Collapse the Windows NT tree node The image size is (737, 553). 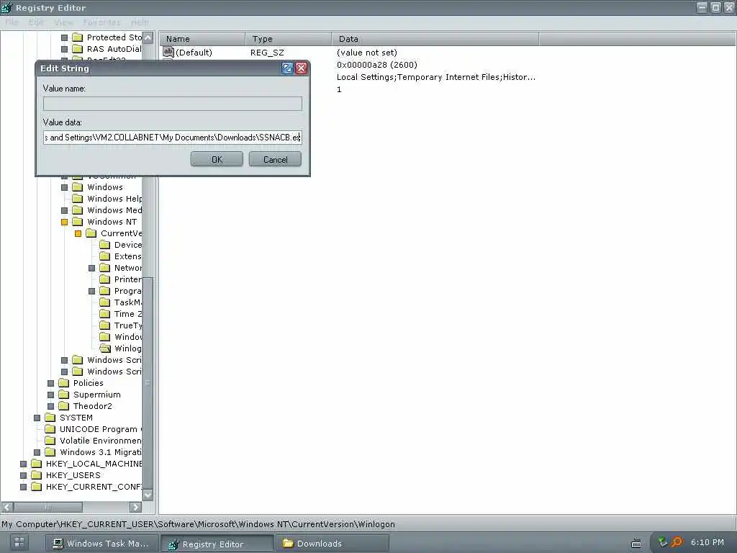64,222
